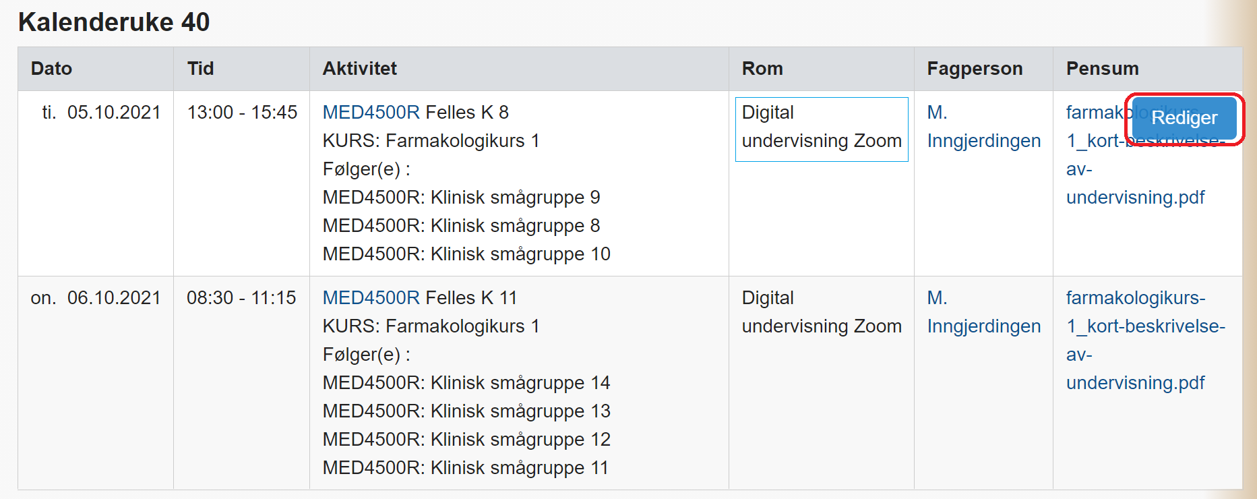The width and height of the screenshot is (1257, 499).
Task: Click Klinisk smågruppe 13 text
Action: click(520, 411)
